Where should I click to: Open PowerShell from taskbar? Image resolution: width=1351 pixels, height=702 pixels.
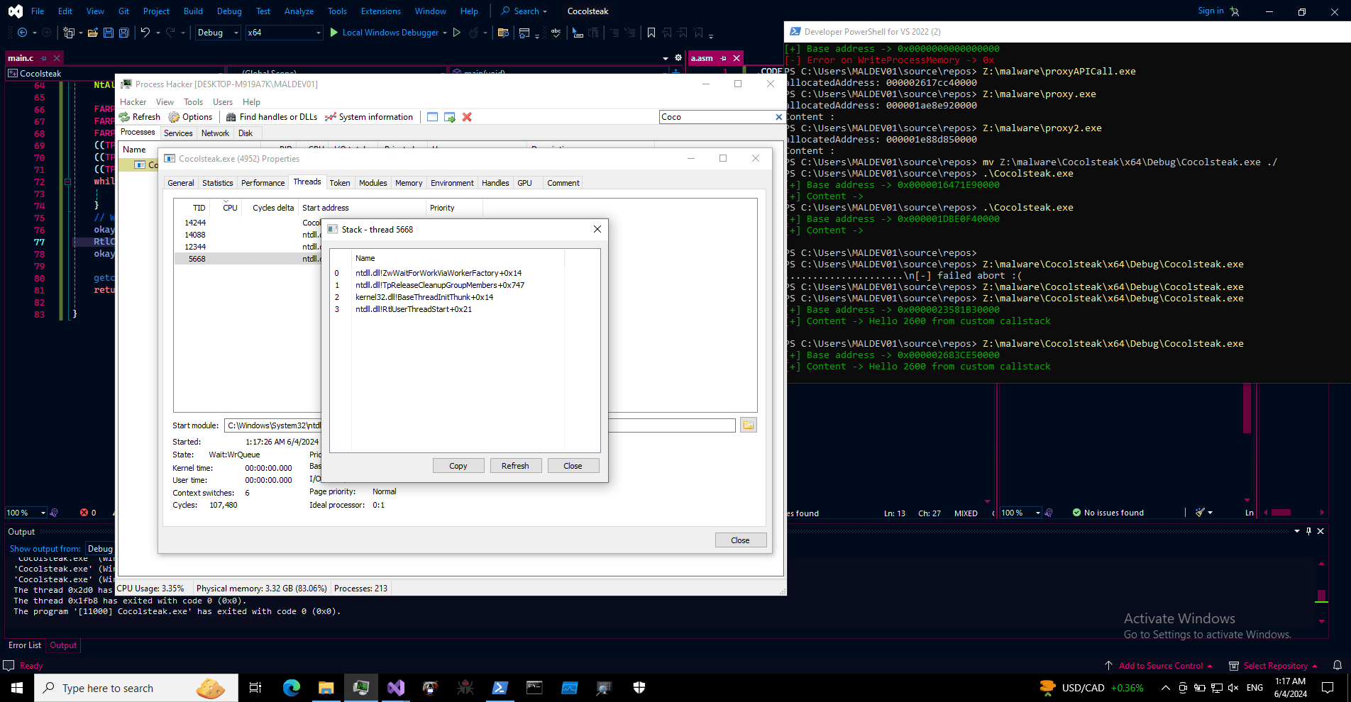click(500, 687)
